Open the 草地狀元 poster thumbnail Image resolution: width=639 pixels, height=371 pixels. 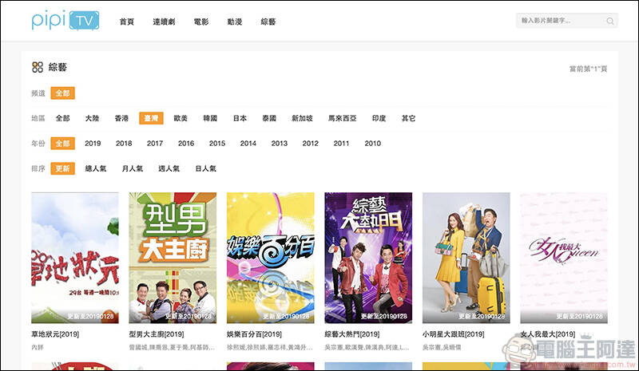point(75,258)
